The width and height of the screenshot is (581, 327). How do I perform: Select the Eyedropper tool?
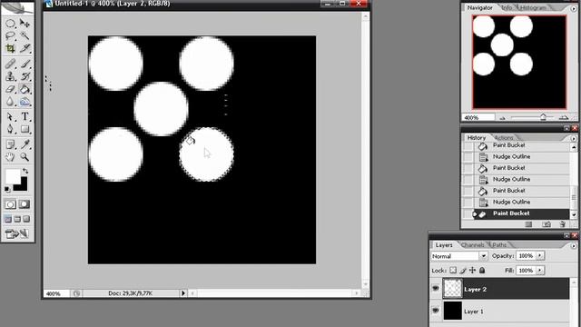[25, 144]
